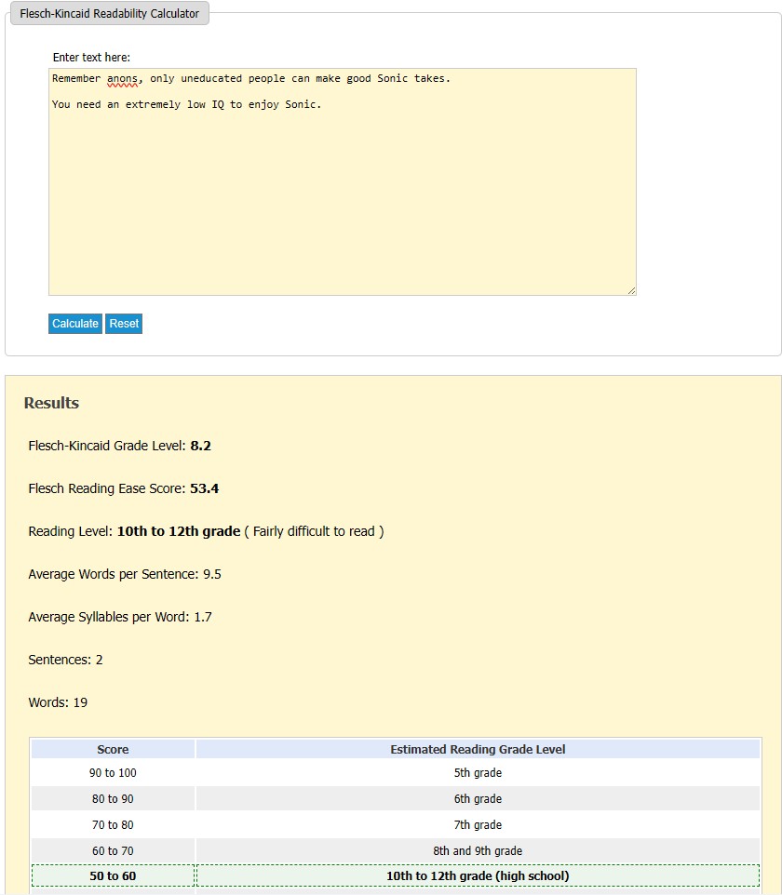Click the '8th and 9th grade' cell
Screen dimensions: 782x895
tap(479, 851)
